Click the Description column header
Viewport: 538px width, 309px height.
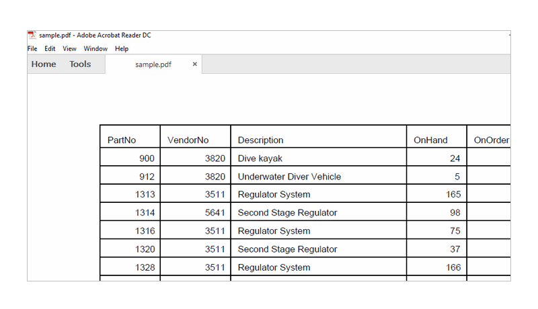pyautogui.click(x=260, y=140)
